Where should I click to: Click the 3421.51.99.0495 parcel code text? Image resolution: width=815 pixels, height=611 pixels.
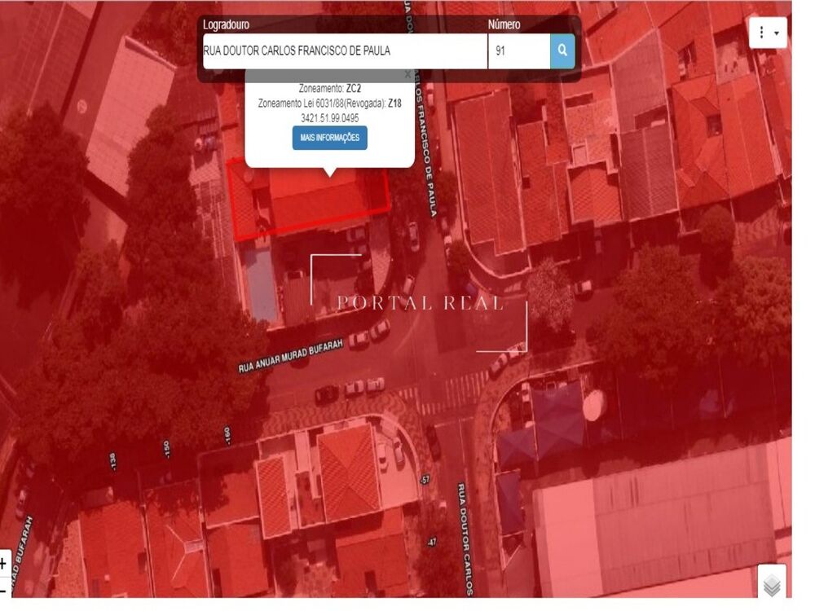click(x=329, y=118)
